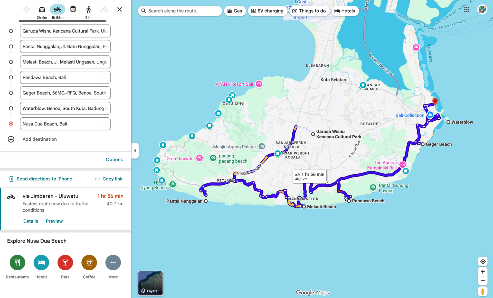Open route Details
Screen dimensions: 493x298
pyautogui.click(x=31, y=221)
